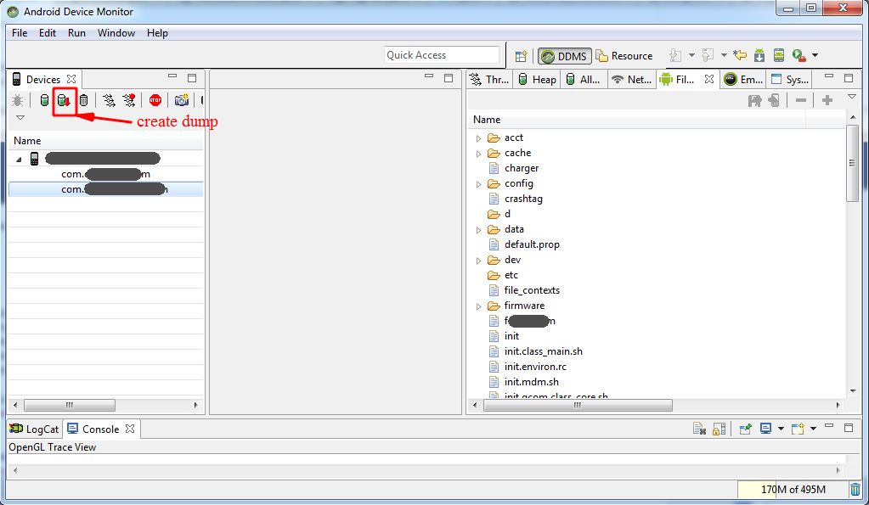This screenshot has width=869, height=505.
Task: Click the Dump HPROF file icon
Action: pyautogui.click(x=64, y=100)
